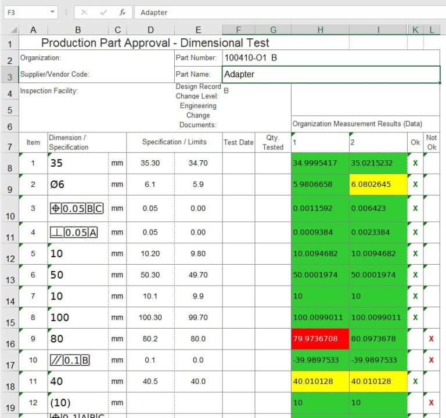This screenshot has height=418, width=446.
Task: Click the Ok mark for item 1
Action: coord(415,163)
